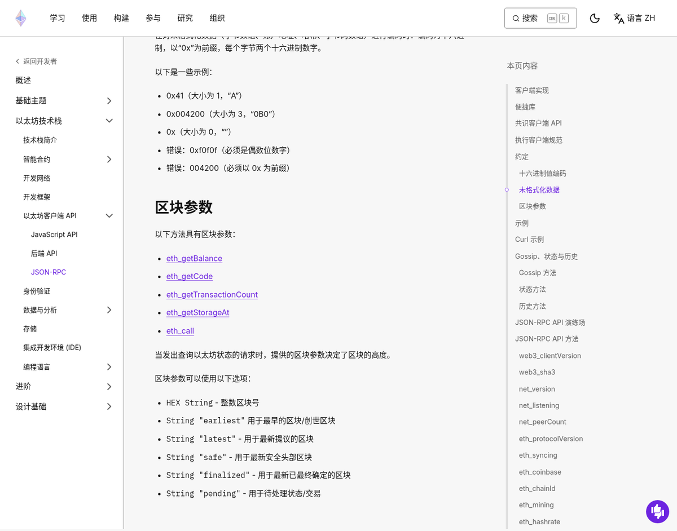Jump to 区块参数 in page contents
The width and height of the screenshot is (677, 531).
533,206
